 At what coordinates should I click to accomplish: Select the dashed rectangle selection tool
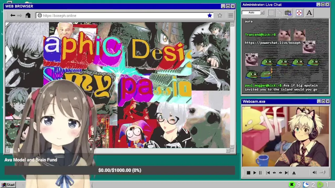coord(271,13)
